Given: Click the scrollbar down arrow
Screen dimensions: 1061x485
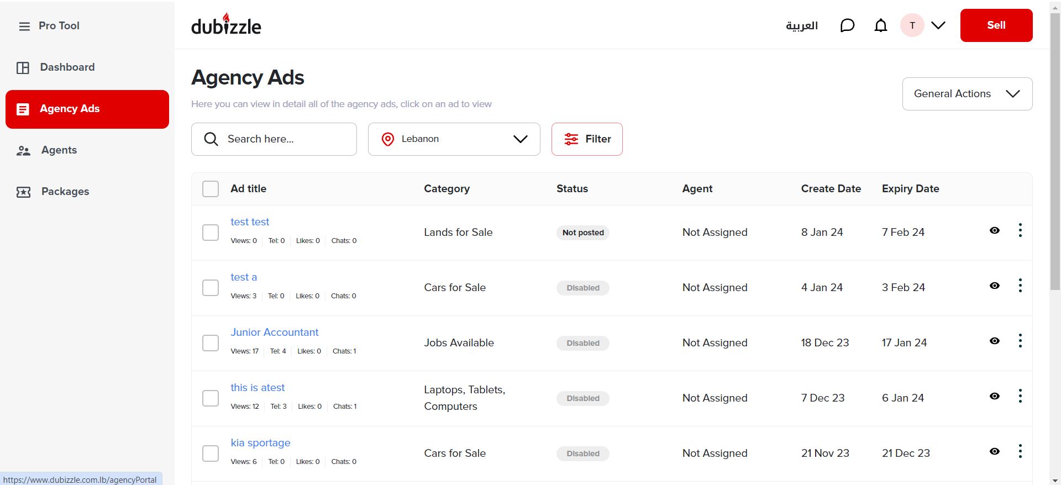Looking at the screenshot, I should pyautogui.click(x=1055, y=480).
